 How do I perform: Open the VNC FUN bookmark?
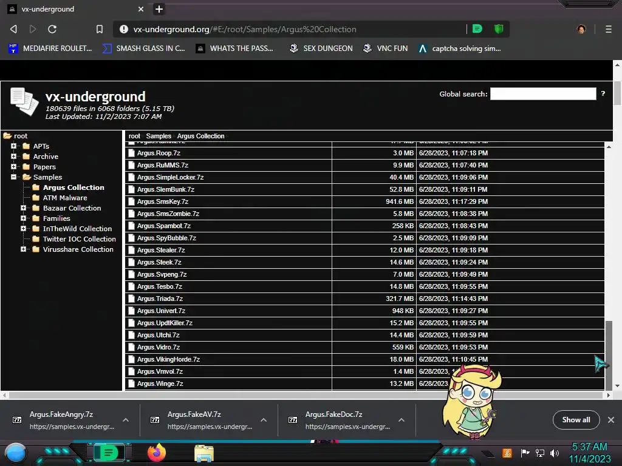[386, 49]
